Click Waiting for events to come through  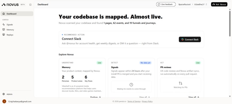[x=131, y=89]
